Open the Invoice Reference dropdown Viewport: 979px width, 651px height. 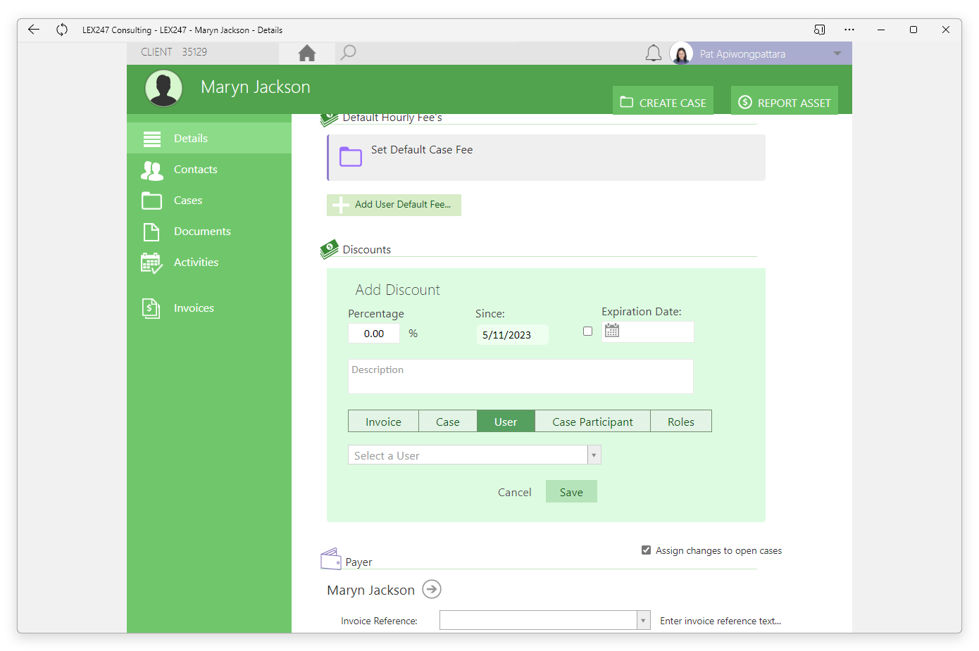642,620
